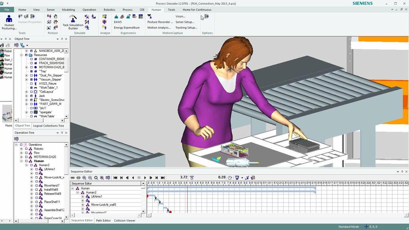Click the unlink operations icon in Sequence Editor

pyautogui.click(x=78, y=178)
